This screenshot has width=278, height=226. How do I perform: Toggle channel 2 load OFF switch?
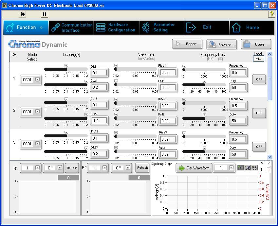click(x=259, y=113)
